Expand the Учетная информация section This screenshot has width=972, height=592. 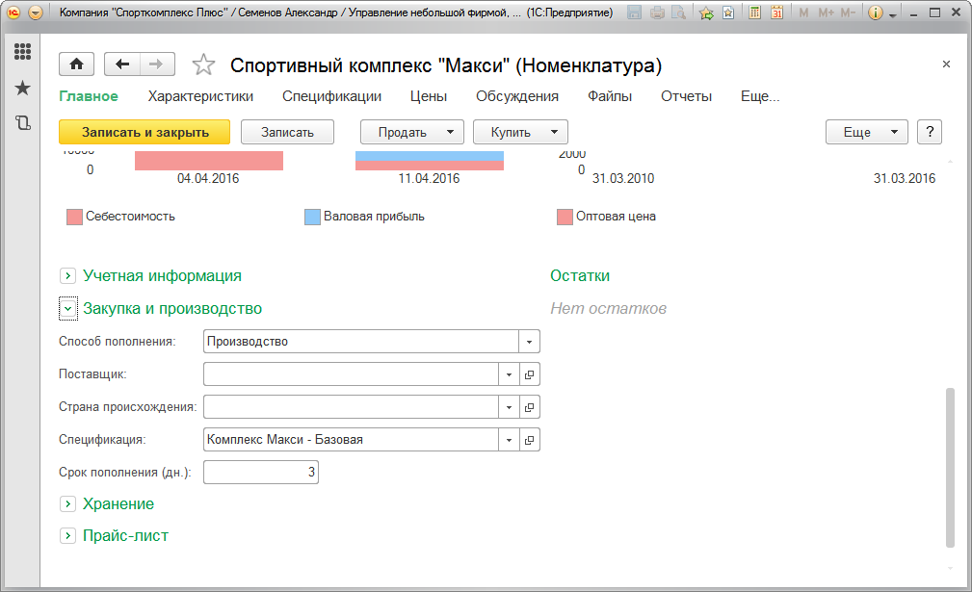coord(67,275)
